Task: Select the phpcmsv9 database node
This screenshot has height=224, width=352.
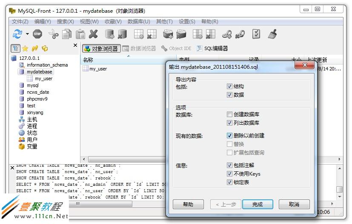Action: click(x=37, y=99)
